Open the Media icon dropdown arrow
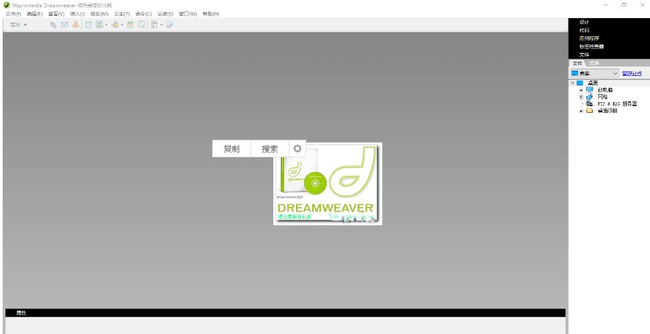 pos(122,25)
